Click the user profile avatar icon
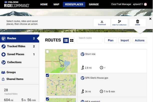 pos(146,5)
